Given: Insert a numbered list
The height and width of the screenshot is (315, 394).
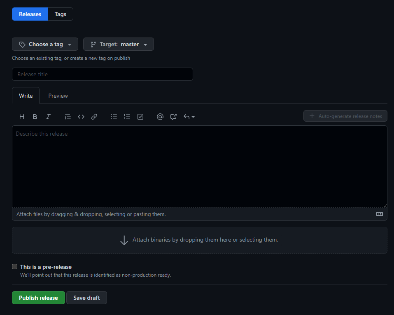Looking at the screenshot, I should (x=127, y=117).
